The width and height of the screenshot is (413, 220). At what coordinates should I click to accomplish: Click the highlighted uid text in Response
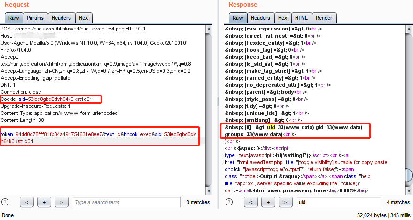click(271, 127)
